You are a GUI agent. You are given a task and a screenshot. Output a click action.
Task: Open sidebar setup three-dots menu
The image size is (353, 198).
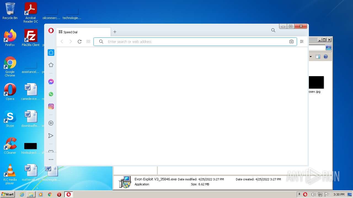tap(51, 159)
